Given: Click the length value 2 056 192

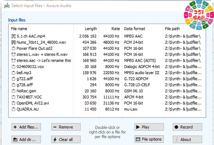Looking at the screenshot, I should tap(88, 36).
